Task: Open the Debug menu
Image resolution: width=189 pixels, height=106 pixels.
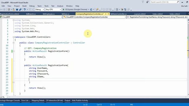Action: (x=32, y=6)
